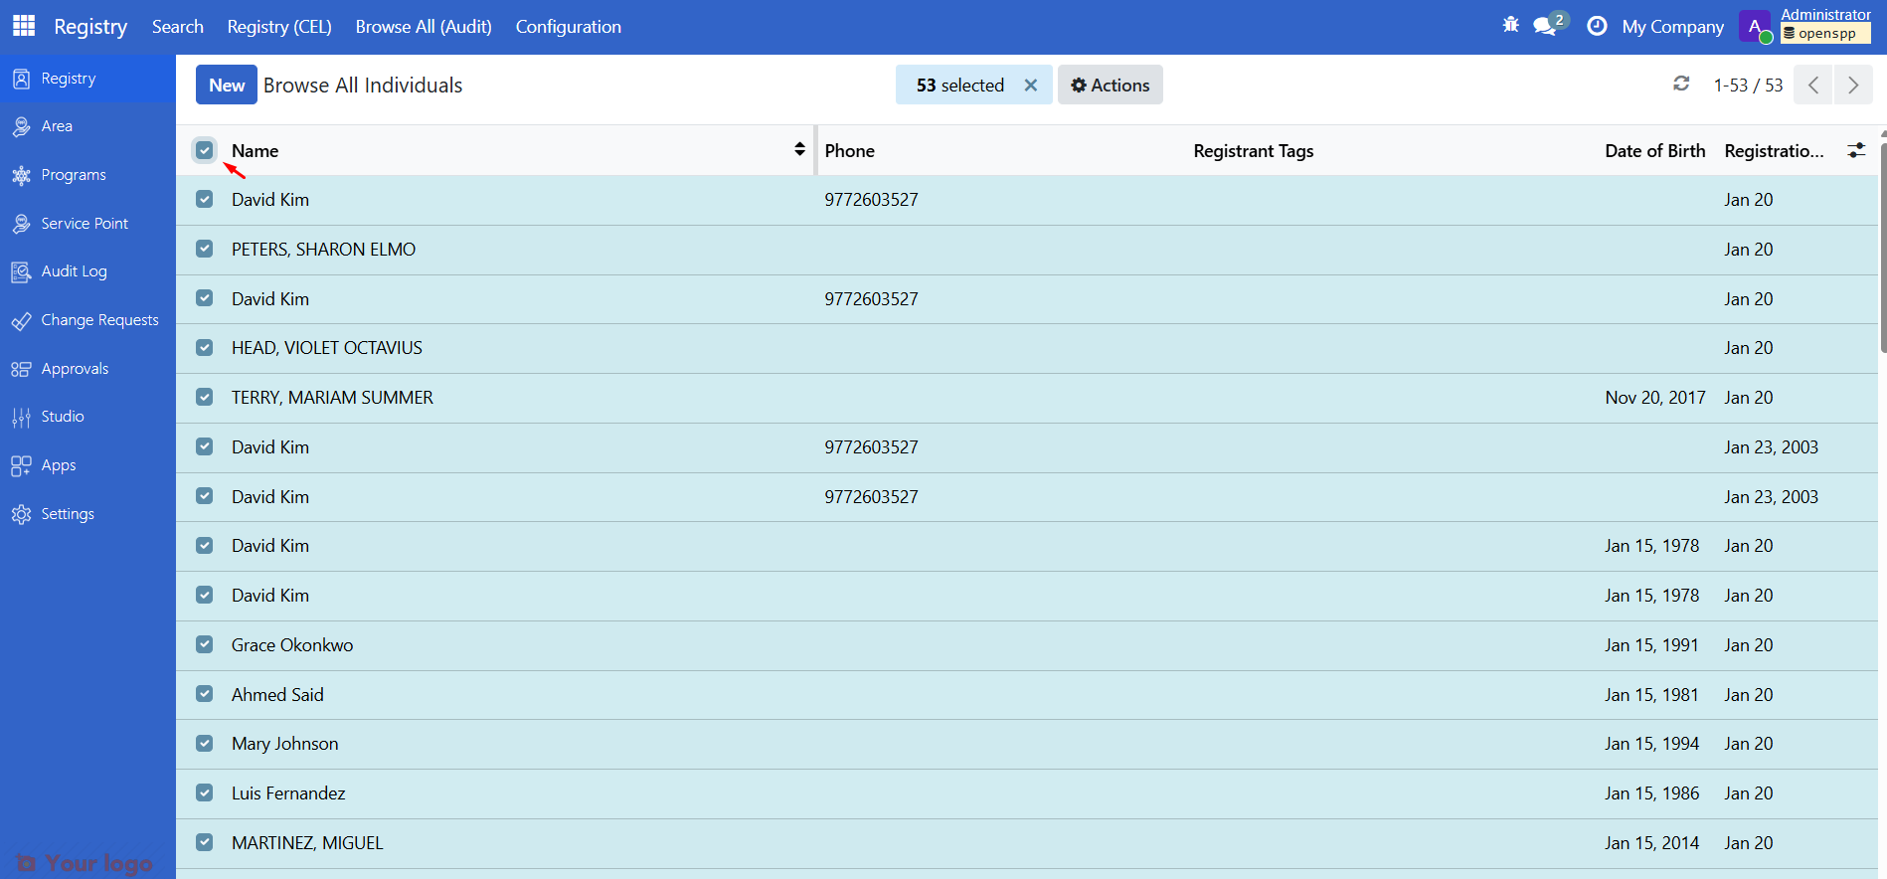Open the My Company switcher

1672,27
